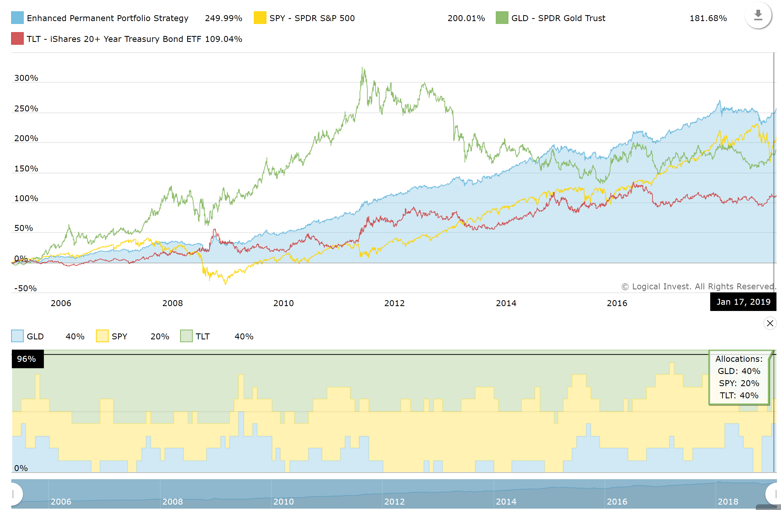The image size is (781, 510).
Task: Close the allocations panel with X
Action: 770,323
